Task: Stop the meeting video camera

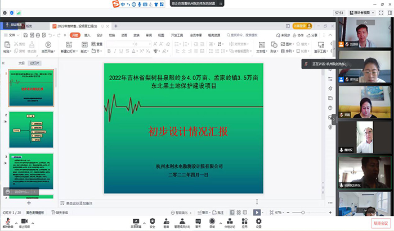Action: coord(24,223)
